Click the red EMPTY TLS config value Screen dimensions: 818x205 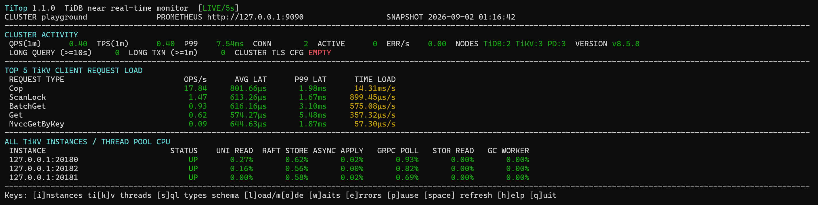(x=320, y=52)
